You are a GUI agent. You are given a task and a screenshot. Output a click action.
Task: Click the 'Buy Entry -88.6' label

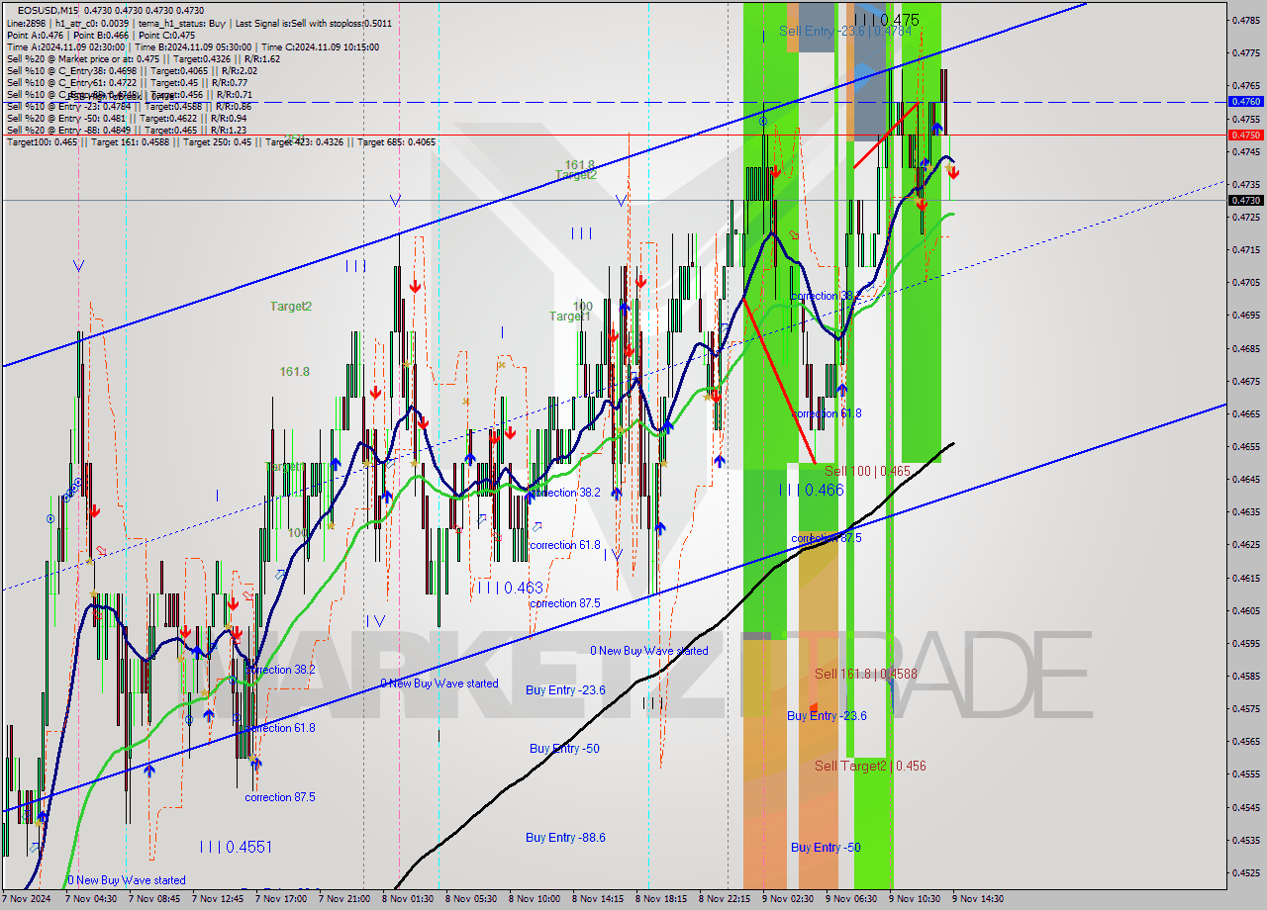565,838
